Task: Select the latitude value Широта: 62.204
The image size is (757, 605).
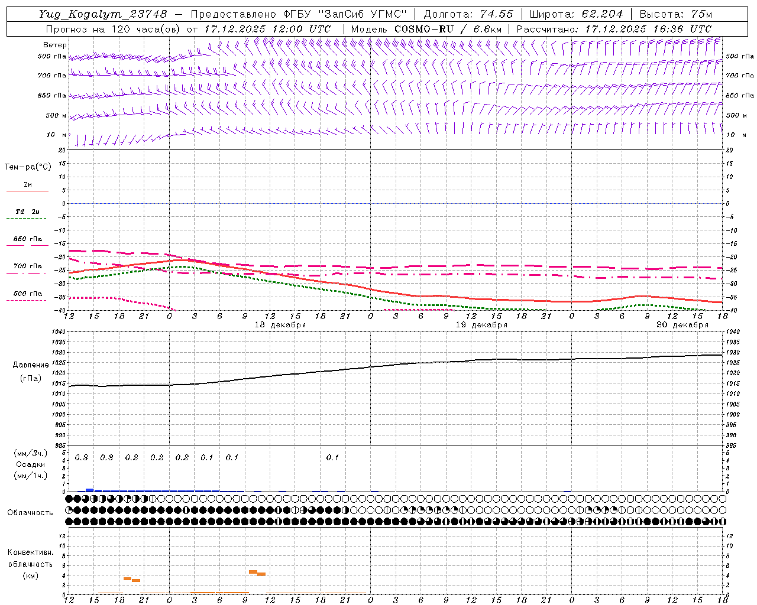Action: 575,14
